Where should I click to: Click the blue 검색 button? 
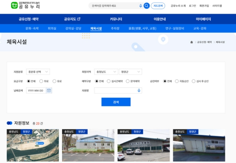(116, 102)
